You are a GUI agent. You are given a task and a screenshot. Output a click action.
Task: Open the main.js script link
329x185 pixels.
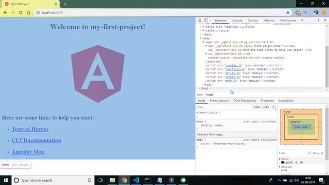pos(231,81)
